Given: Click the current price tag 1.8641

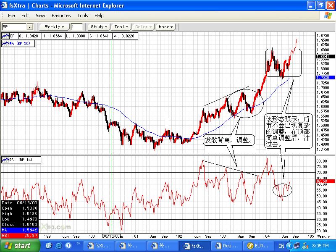Looking at the screenshot, I should tap(325, 57).
